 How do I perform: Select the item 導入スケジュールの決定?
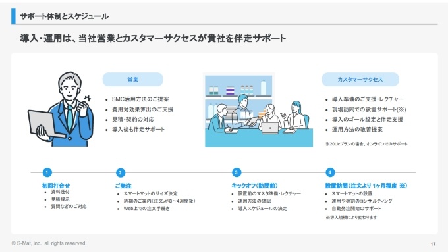[263, 209]
